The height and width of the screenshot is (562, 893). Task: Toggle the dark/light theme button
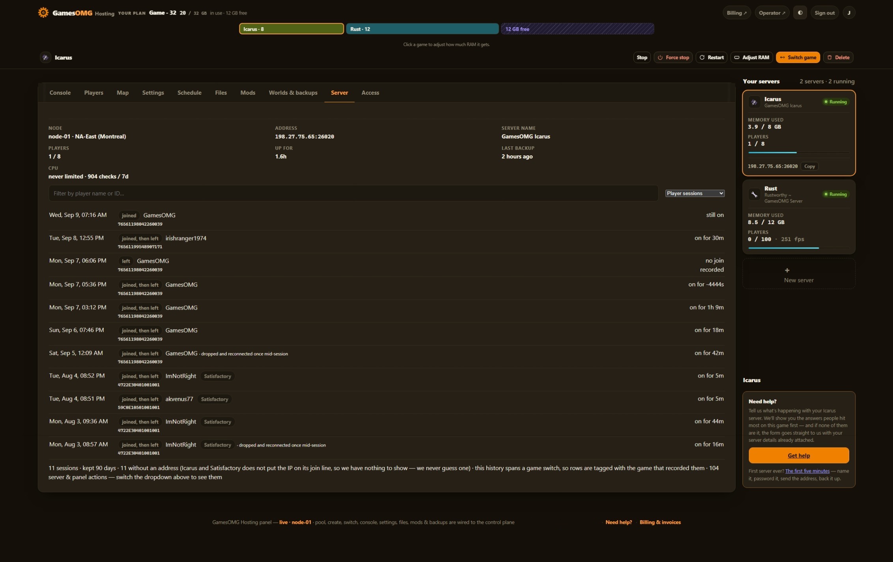tap(800, 13)
